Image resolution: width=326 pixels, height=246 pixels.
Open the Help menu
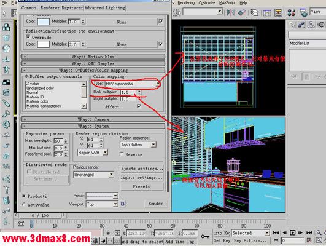(243, 2)
